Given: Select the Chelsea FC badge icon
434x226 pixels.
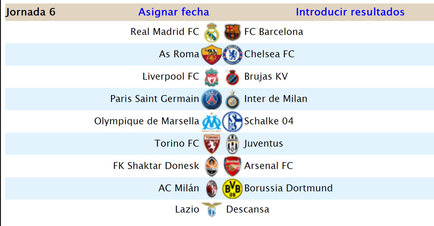Looking at the screenshot, I should [x=232, y=54].
